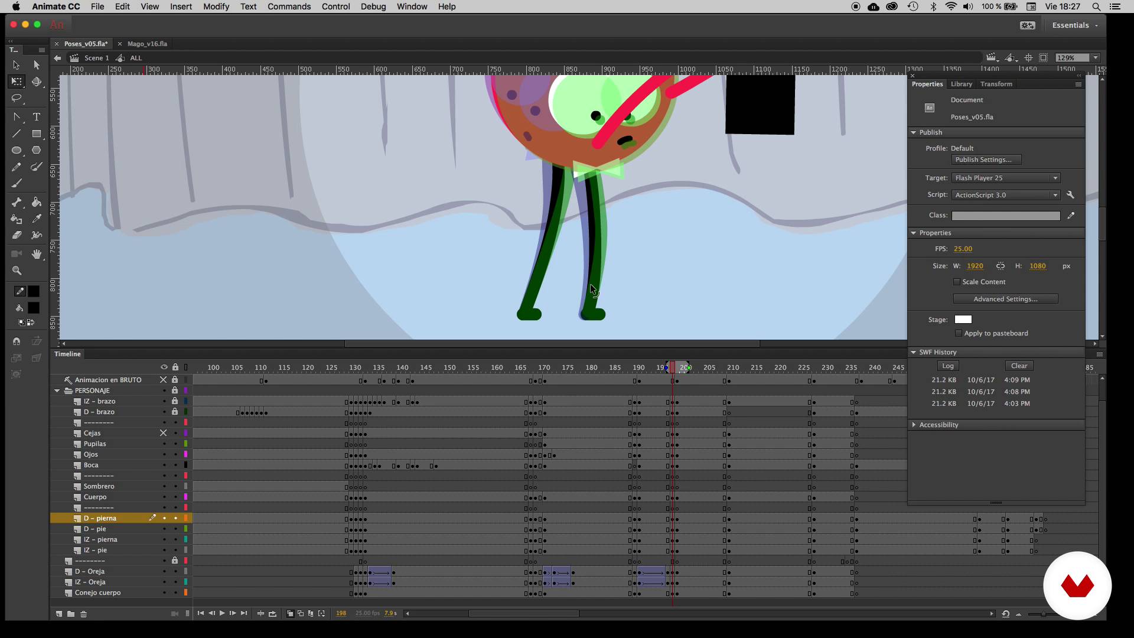This screenshot has height=638, width=1134.
Task: Select the Ink Bottle tool
Action: pyautogui.click(x=17, y=219)
